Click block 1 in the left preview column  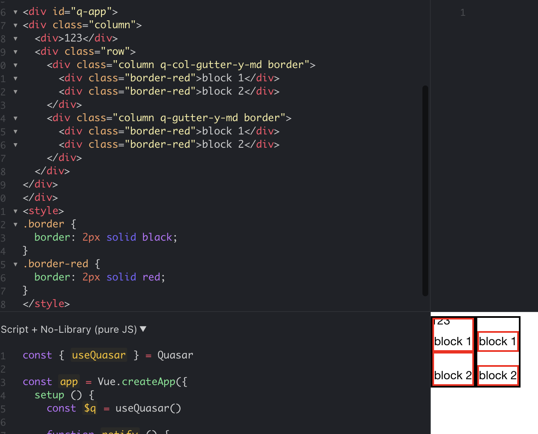click(453, 341)
